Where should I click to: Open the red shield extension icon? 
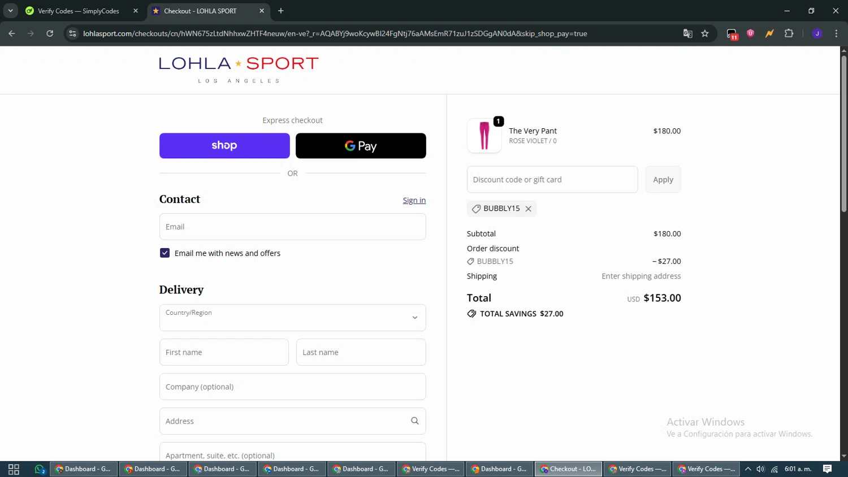click(x=751, y=33)
